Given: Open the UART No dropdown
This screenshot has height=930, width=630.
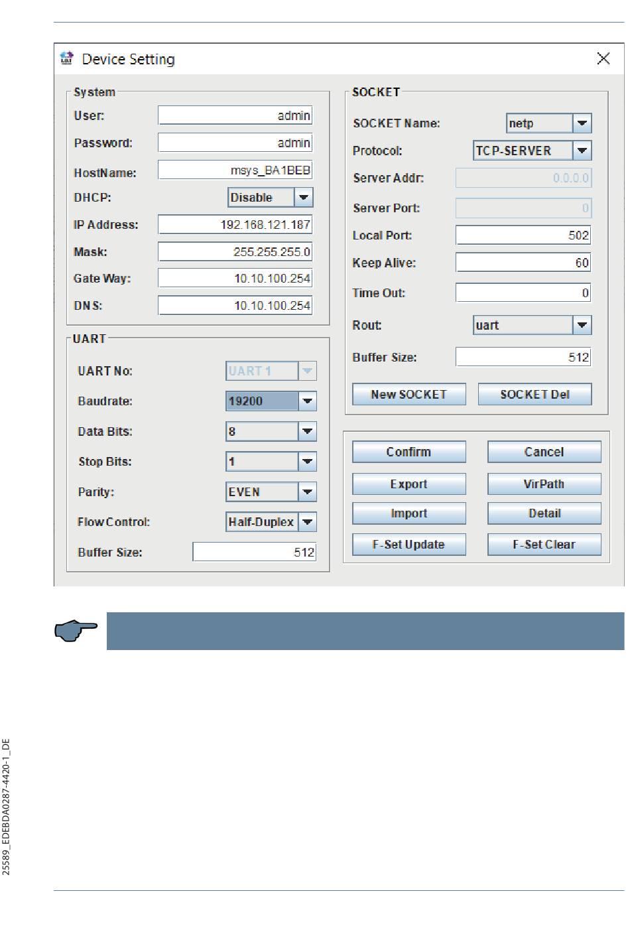Looking at the screenshot, I should click(x=271, y=371).
